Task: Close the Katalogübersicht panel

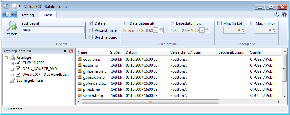Action: (x=71, y=51)
